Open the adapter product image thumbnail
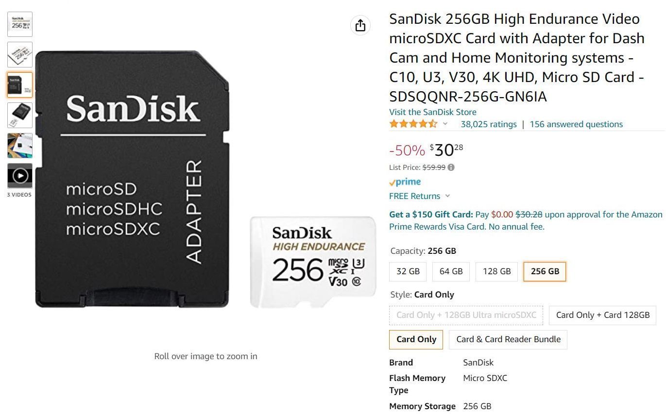666x414 pixels. 19,84
